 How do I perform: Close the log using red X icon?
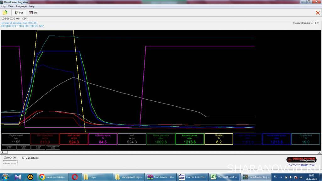318,13
